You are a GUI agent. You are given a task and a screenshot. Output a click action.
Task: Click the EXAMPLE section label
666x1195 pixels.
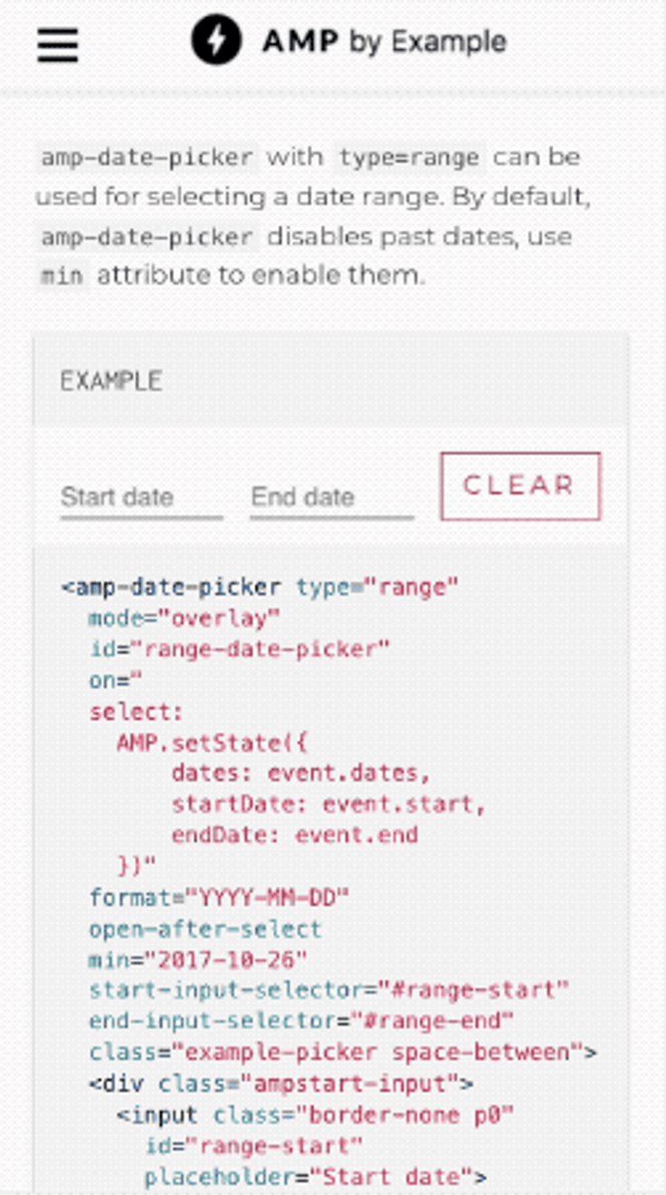click(x=112, y=380)
